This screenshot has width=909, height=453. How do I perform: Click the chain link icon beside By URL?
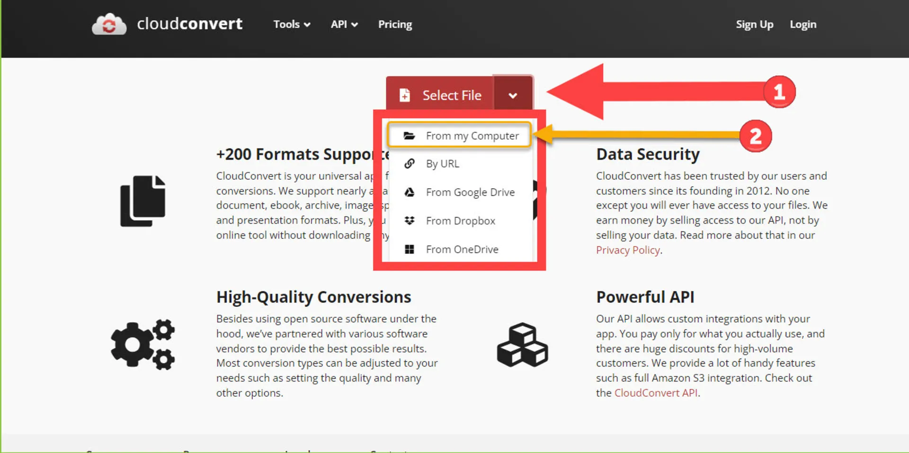[410, 164]
